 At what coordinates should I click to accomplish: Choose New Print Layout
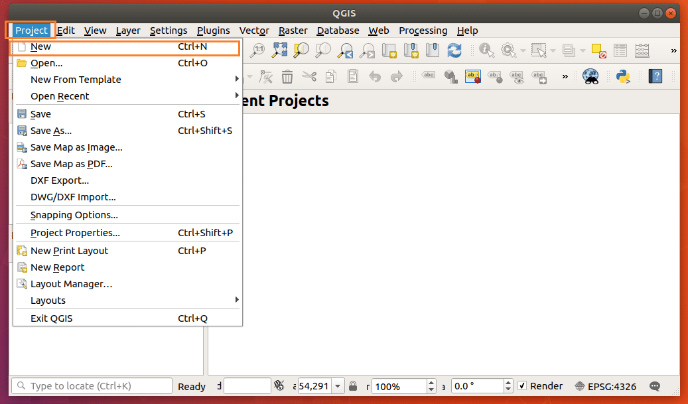(x=127, y=251)
